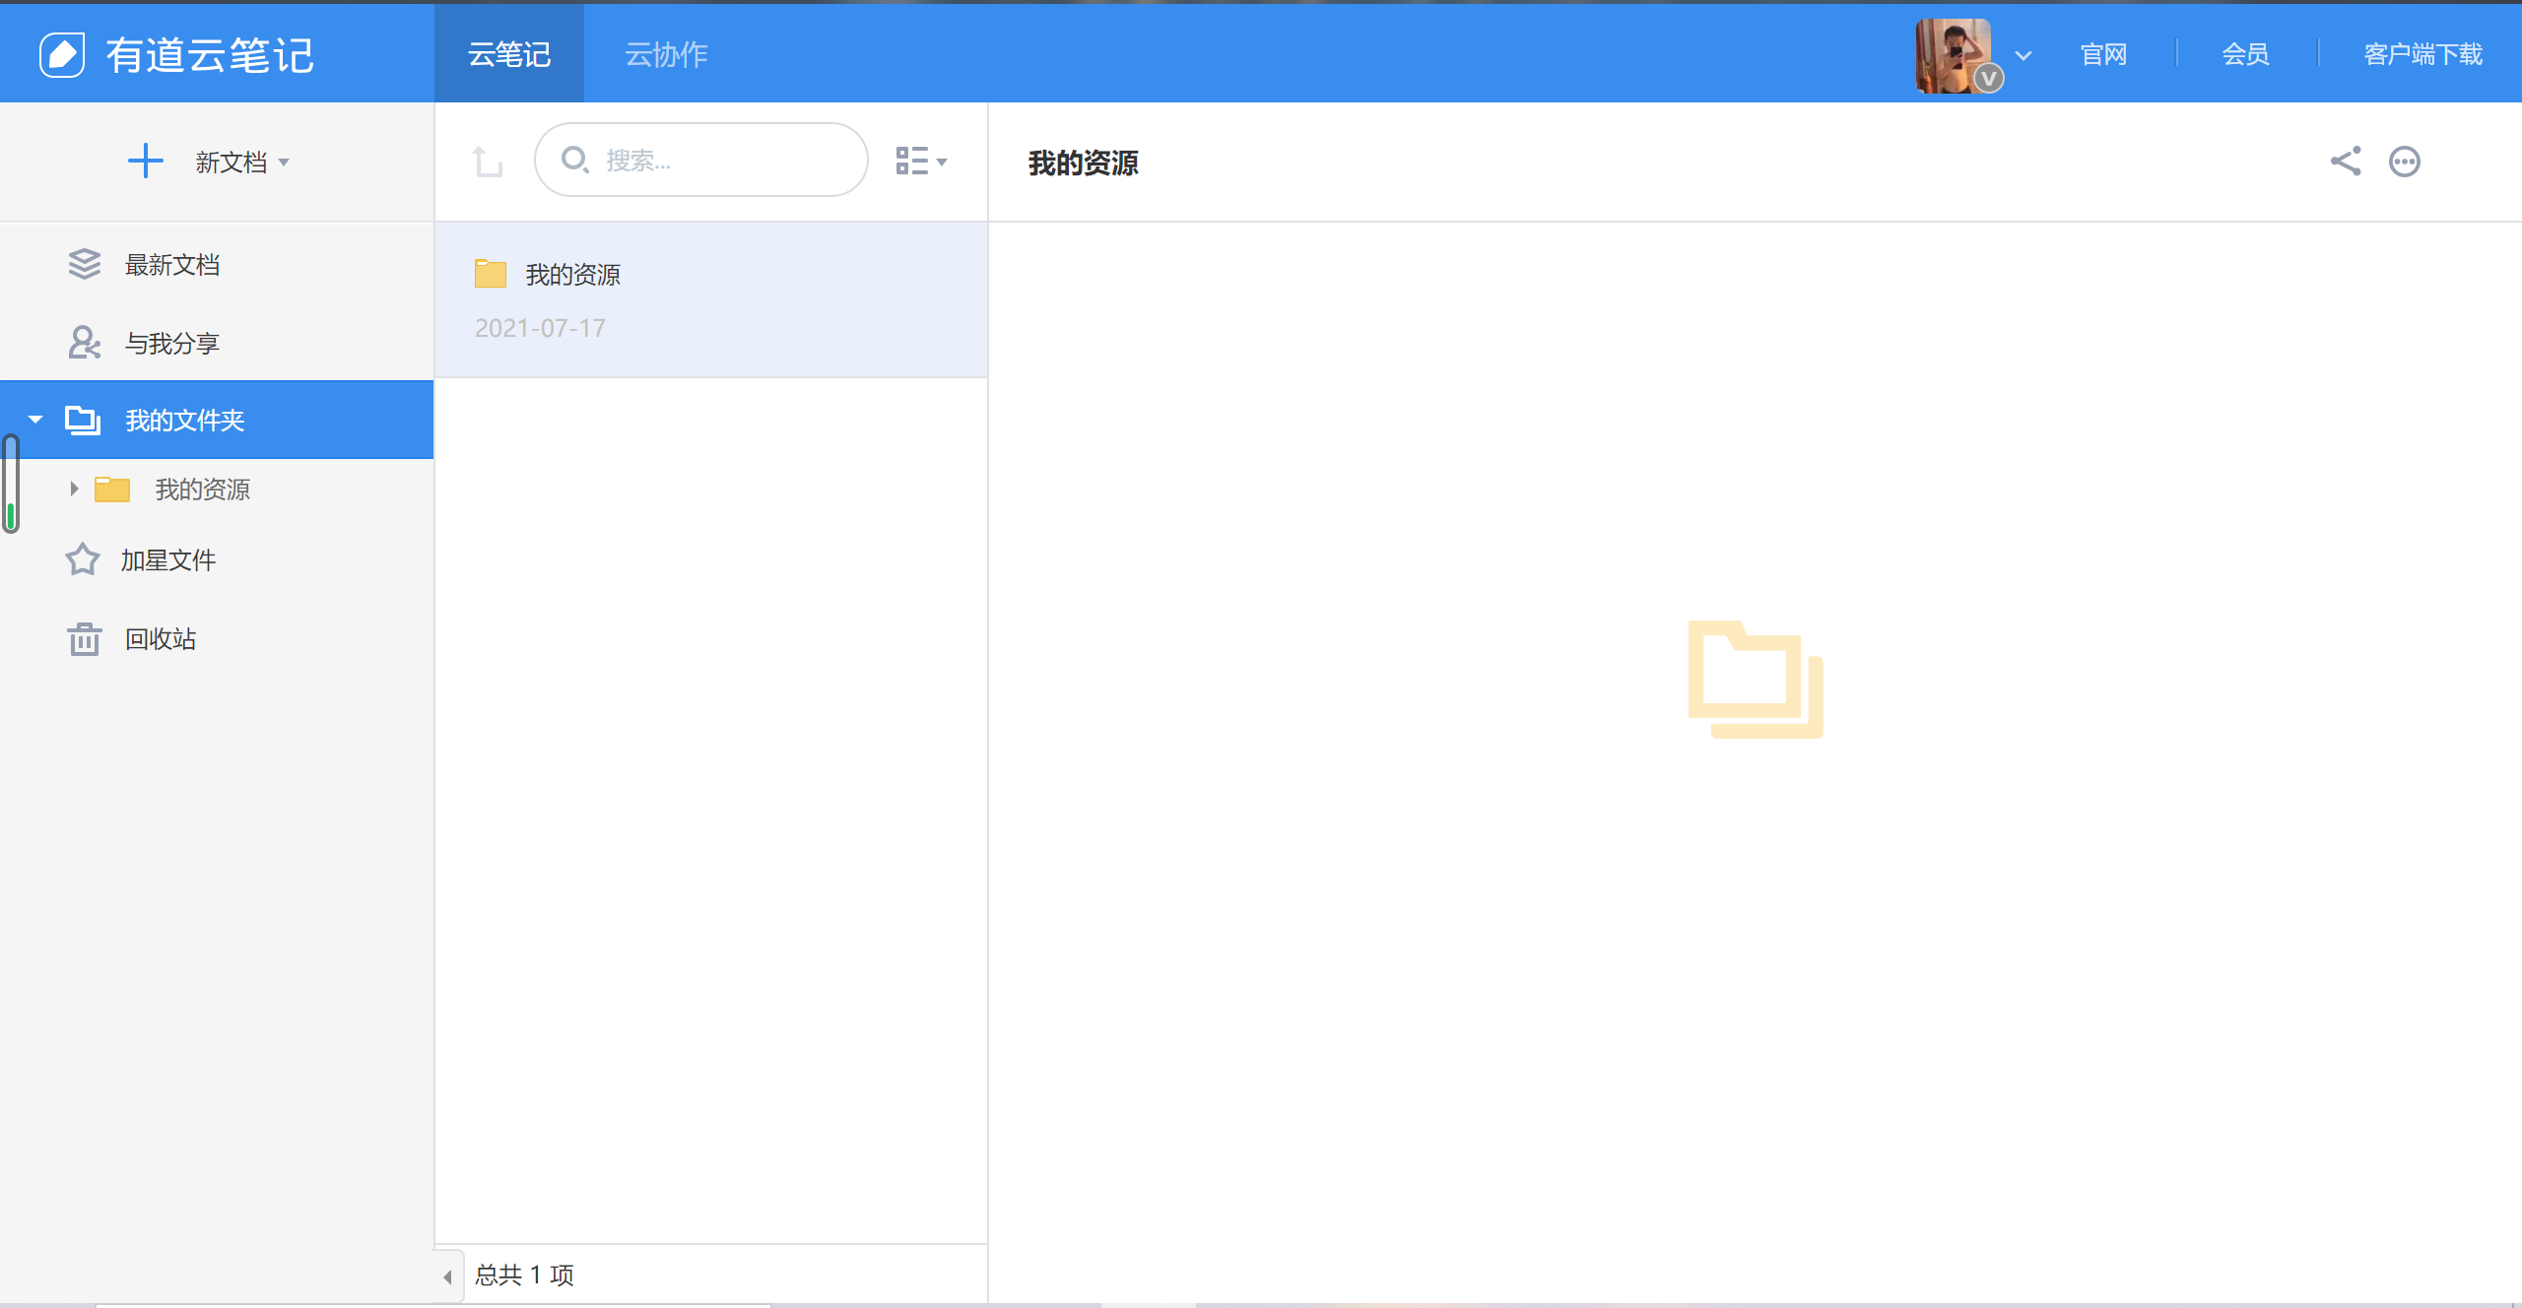Collapse the sidebar with the left arrow
This screenshot has height=1308, width=2522.
pos(447,1276)
